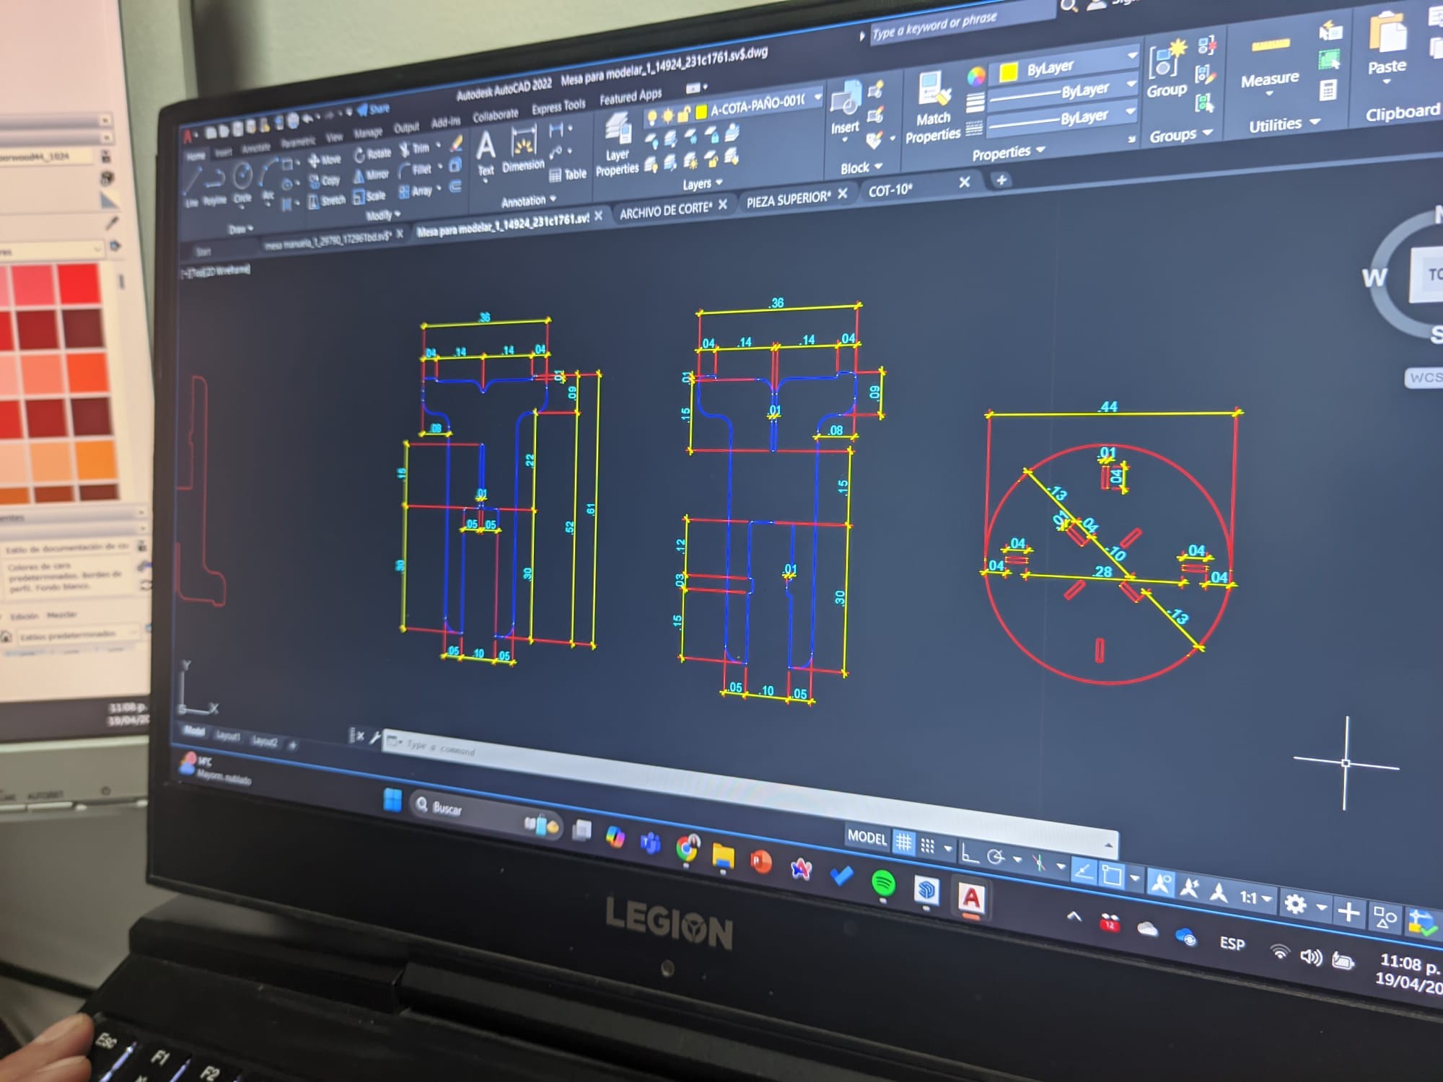The height and width of the screenshot is (1082, 1443).
Task: Expand the Properties panel
Action: coord(1008,152)
